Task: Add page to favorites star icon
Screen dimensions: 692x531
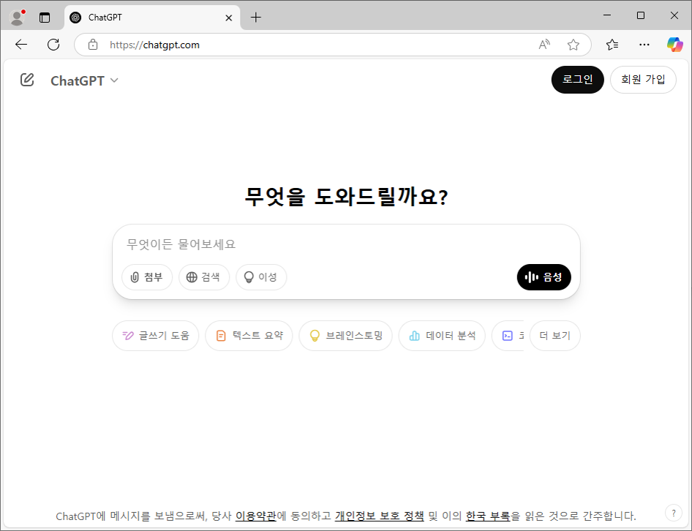Action: 573,45
